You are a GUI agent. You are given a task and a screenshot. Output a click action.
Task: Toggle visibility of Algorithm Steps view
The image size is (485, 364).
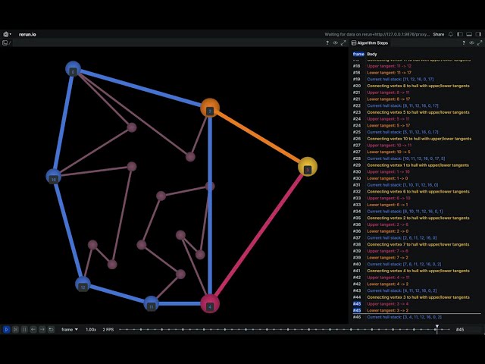point(471,43)
